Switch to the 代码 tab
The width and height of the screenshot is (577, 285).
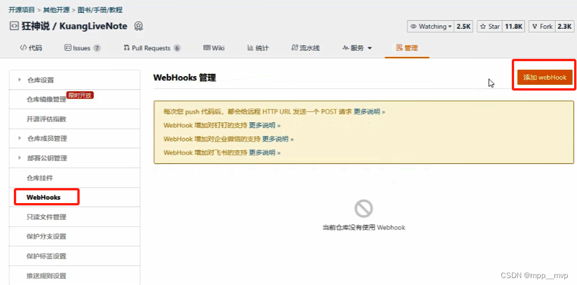coord(31,48)
